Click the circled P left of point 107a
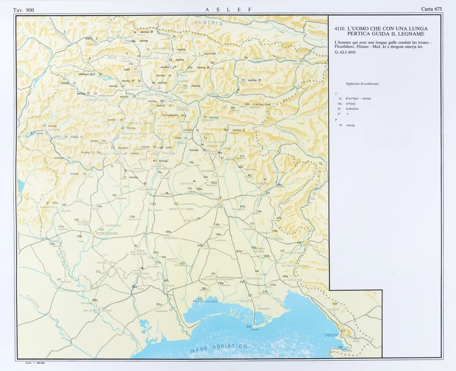Viewport: 456px width, 371px height. pos(48,203)
